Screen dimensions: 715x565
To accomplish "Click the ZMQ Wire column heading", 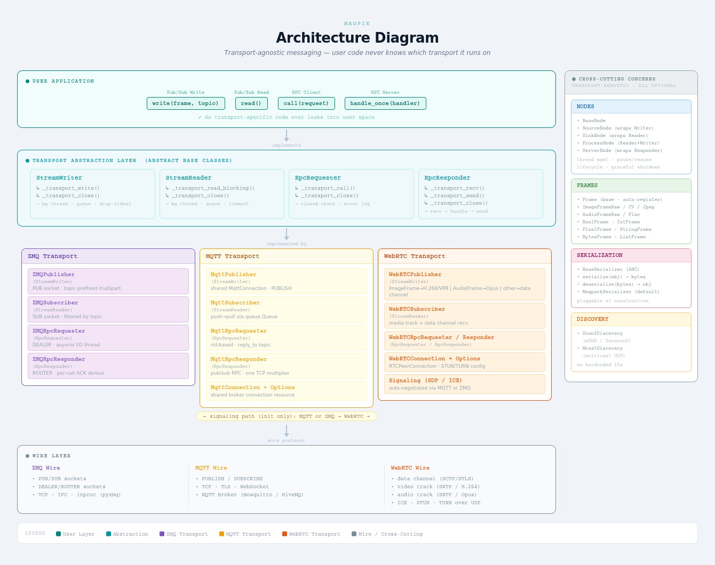I will pyautogui.click(x=46, y=468).
